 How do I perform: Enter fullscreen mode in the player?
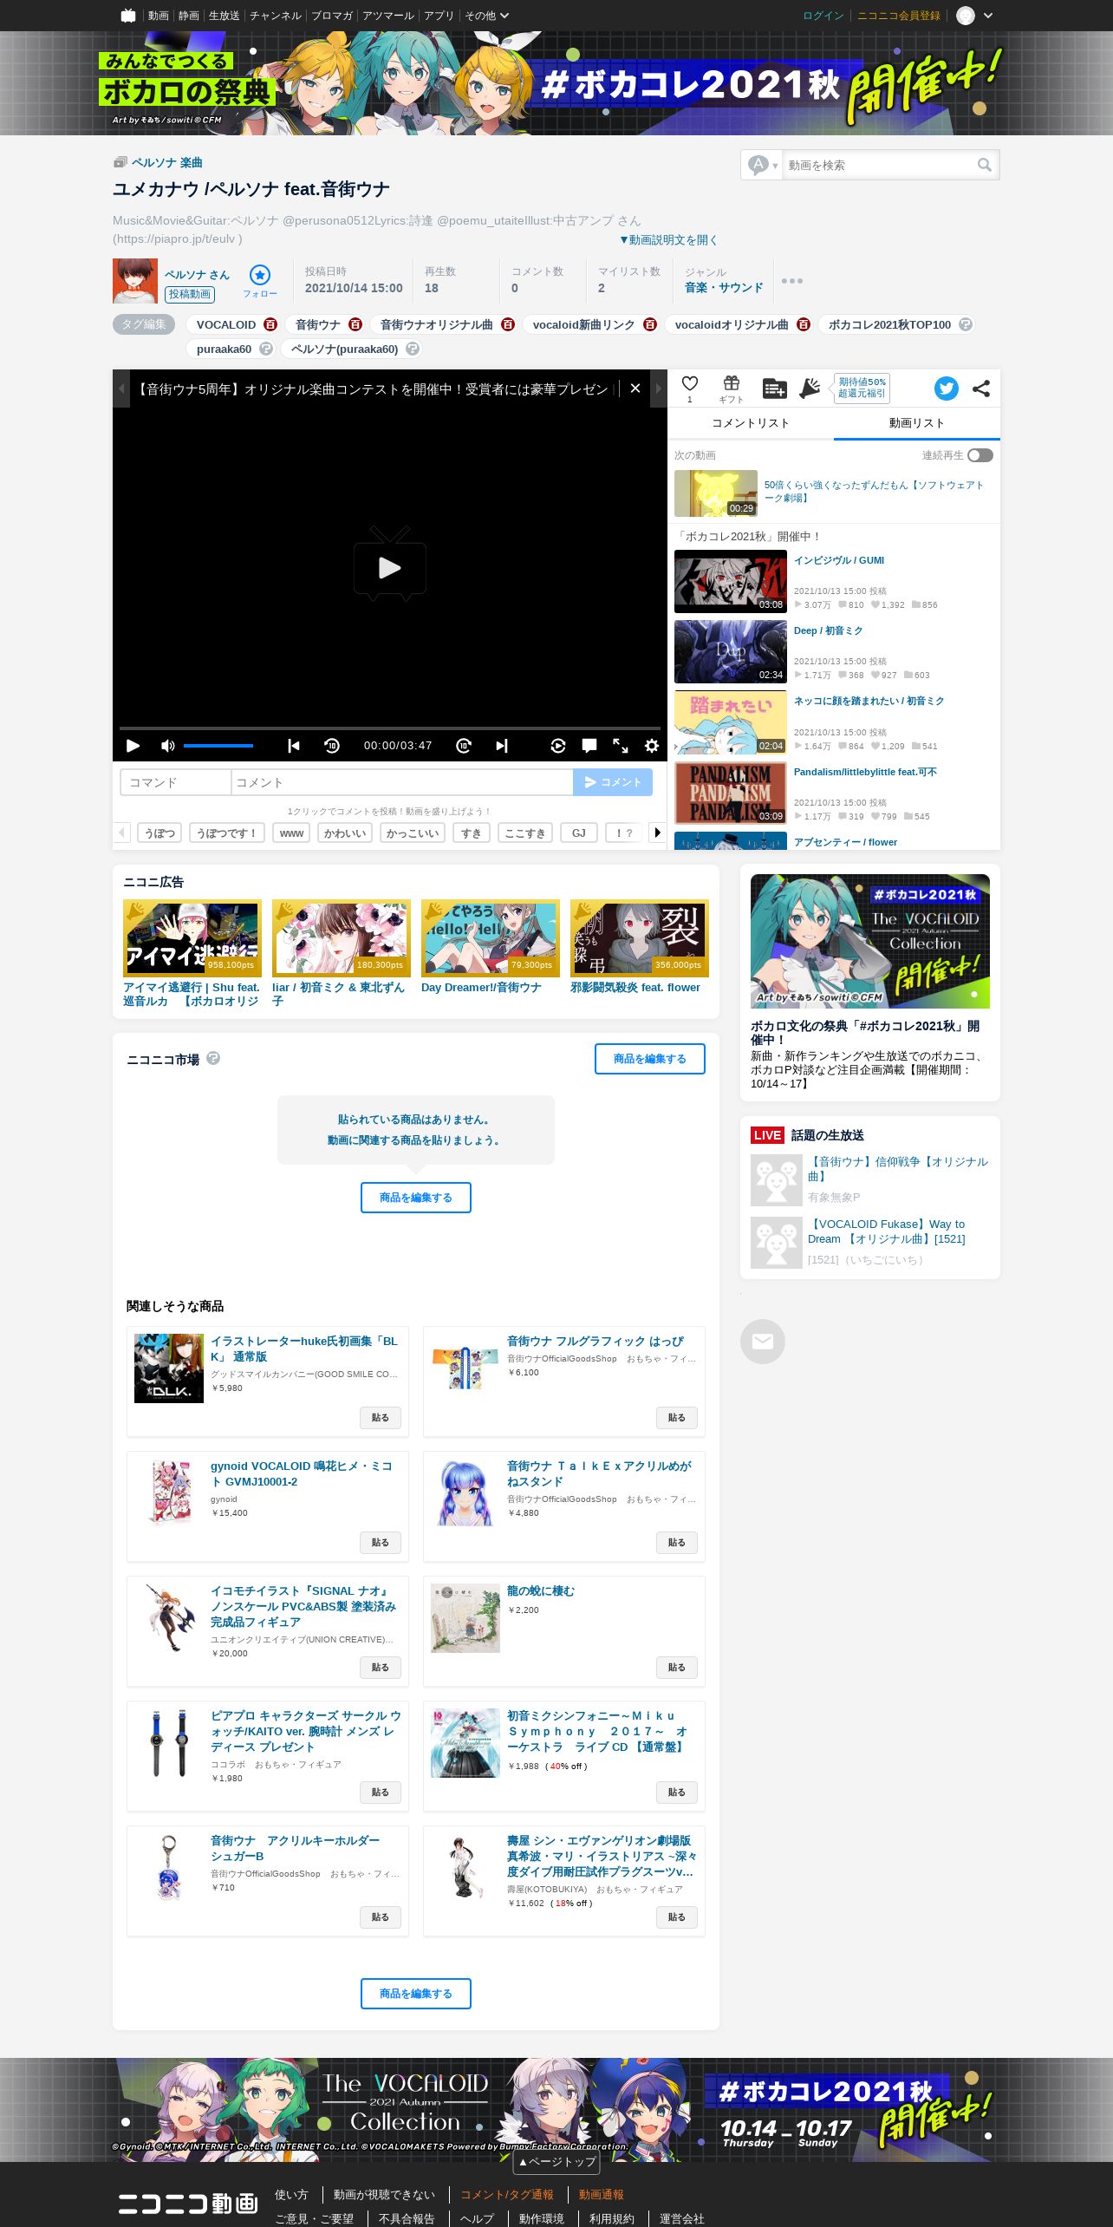click(x=621, y=746)
